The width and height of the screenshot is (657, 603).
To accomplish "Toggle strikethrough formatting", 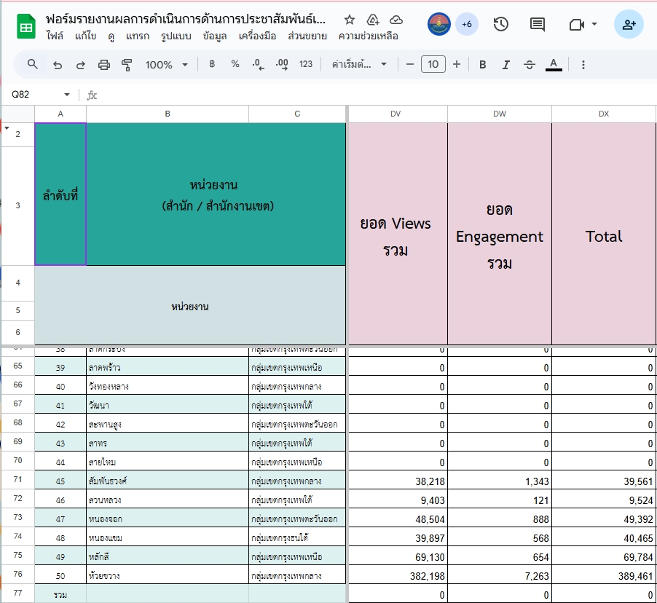I will [x=530, y=65].
